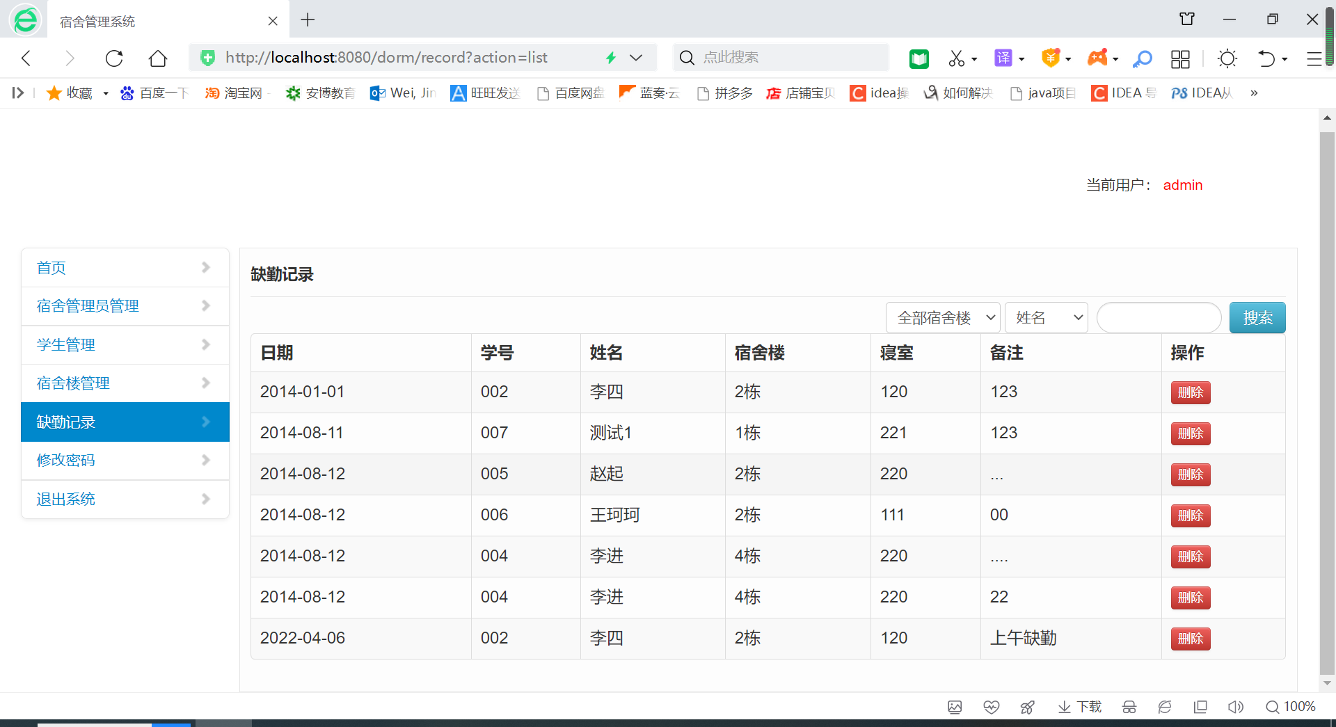Delete the 王珂珂 record

1191,516
